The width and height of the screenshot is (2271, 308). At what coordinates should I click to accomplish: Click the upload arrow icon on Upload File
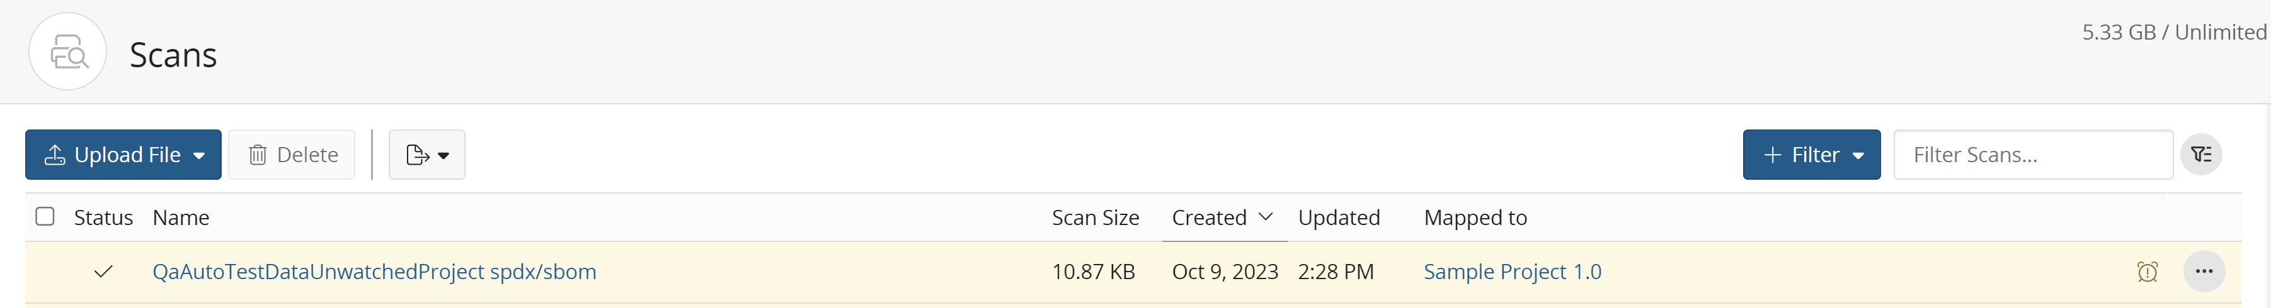[x=55, y=155]
